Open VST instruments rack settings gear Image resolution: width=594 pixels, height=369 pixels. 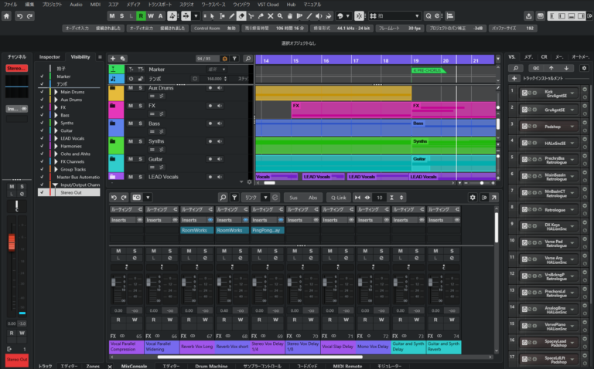[584, 68]
